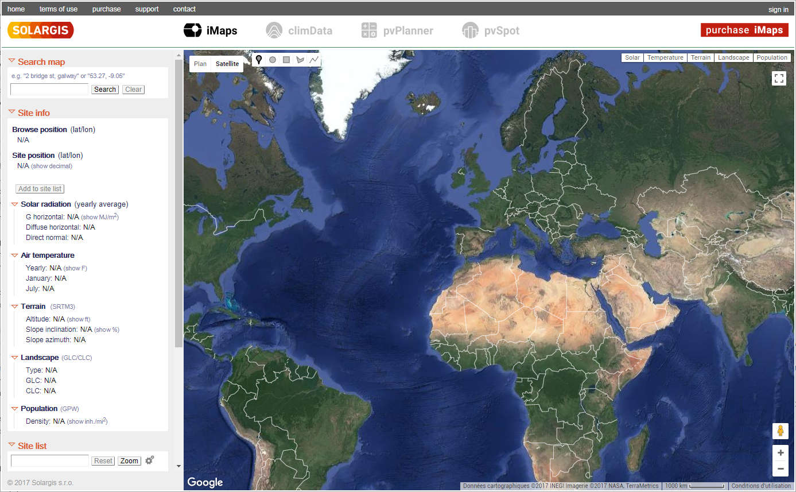Viewport: 796px width, 492px height.
Task: Open the pvSpot application
Action: pyautogui.click(x=491, y=30)
